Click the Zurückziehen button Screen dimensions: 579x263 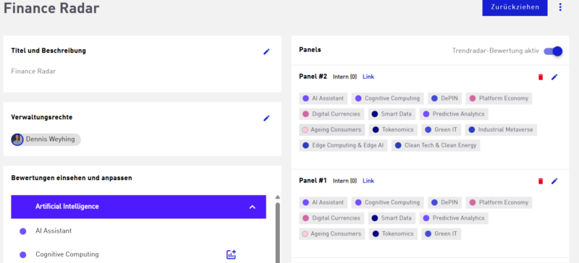tap(515, 7)
